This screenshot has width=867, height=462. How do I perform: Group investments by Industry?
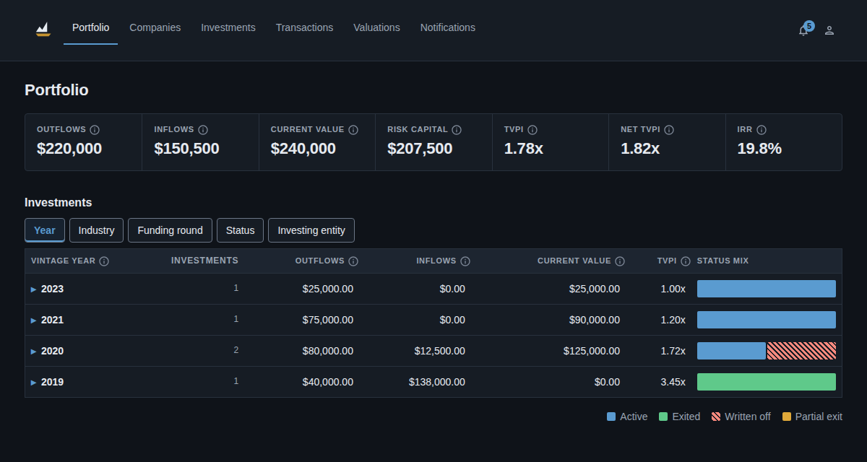[96, 230]
